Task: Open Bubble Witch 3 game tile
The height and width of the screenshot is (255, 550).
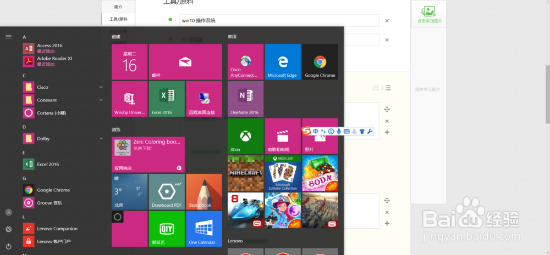Action: tap(283, 210)
